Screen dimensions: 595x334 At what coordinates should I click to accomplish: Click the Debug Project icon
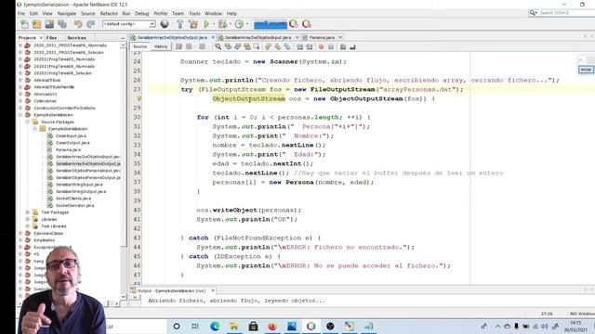(x=222, y=24)
